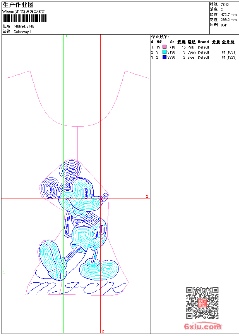Click the pink color swatch in row 1
The width and height of the screenshot is (240, 334).
point(165,47)
